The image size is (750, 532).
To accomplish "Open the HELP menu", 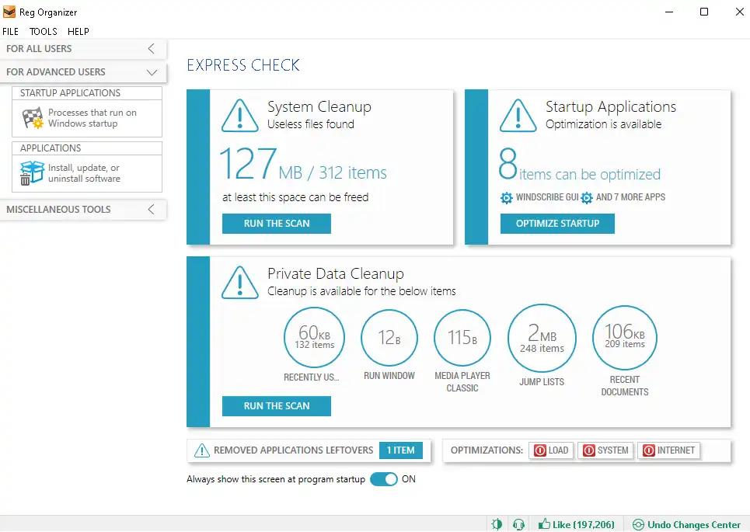I will [x=78, y=32].
